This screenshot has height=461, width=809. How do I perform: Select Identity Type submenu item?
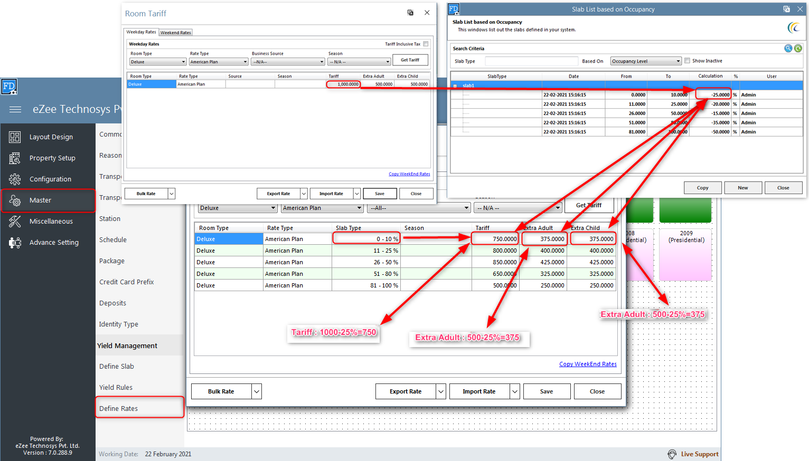(x=119, y=324)
